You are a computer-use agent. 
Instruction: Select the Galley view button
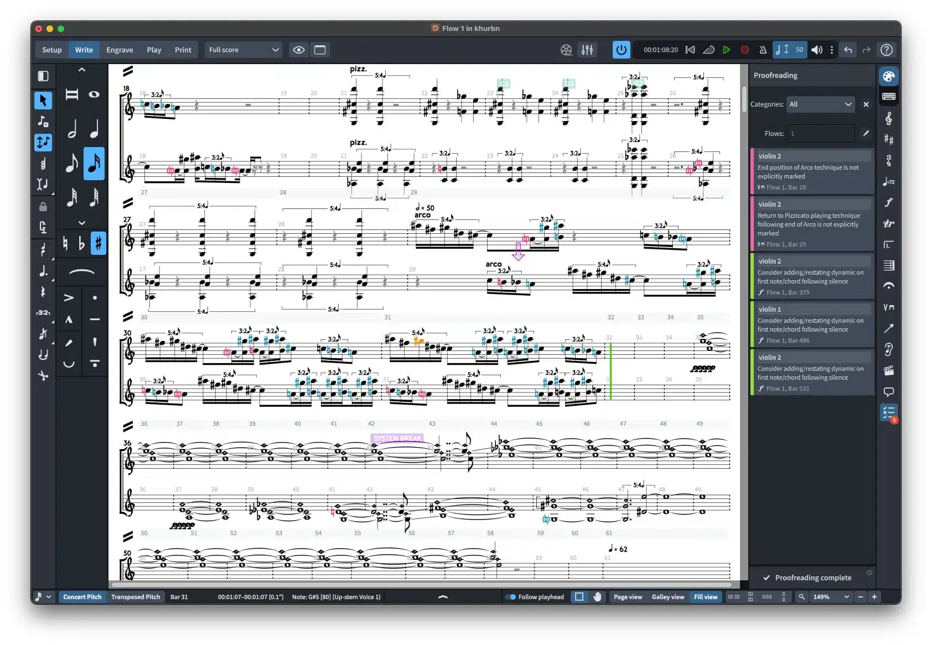667,597
